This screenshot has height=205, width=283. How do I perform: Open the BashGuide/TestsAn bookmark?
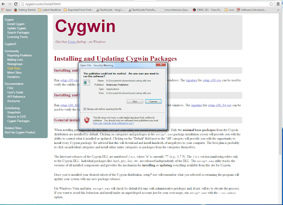[142, 10]
